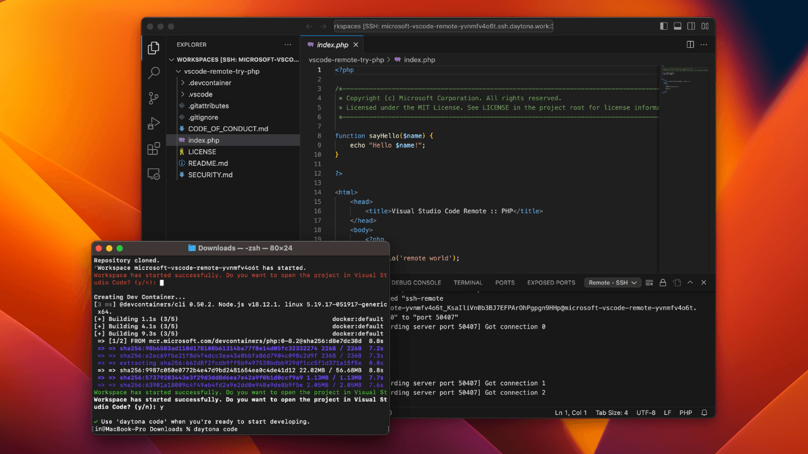Toggle bottom panel visibility
The image size is (808, 454).
tap(677, 26)
